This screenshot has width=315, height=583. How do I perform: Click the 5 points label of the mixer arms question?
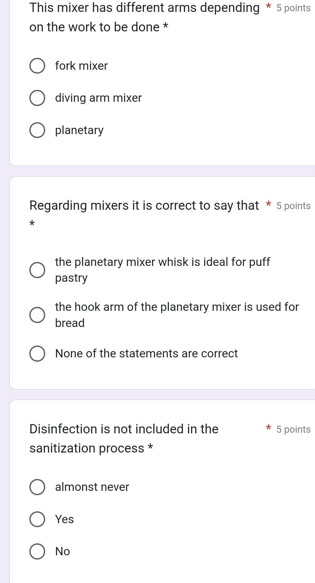click(294, 8)
